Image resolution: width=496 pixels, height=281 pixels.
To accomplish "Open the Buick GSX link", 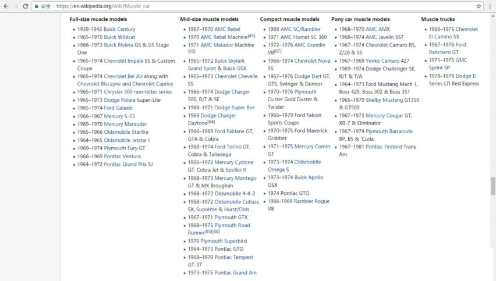I will point(235,68).
